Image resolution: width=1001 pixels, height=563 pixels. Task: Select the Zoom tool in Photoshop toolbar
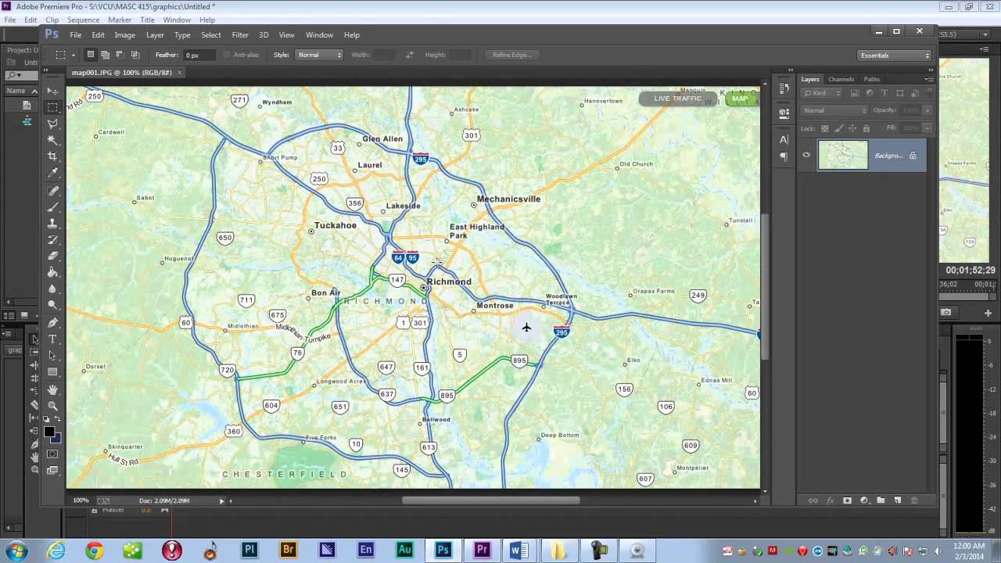[x=52, y=406]
